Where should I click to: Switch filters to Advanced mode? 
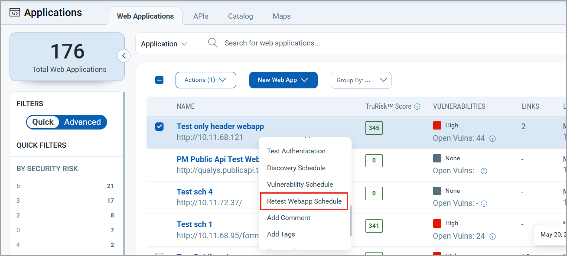(82, 122)
